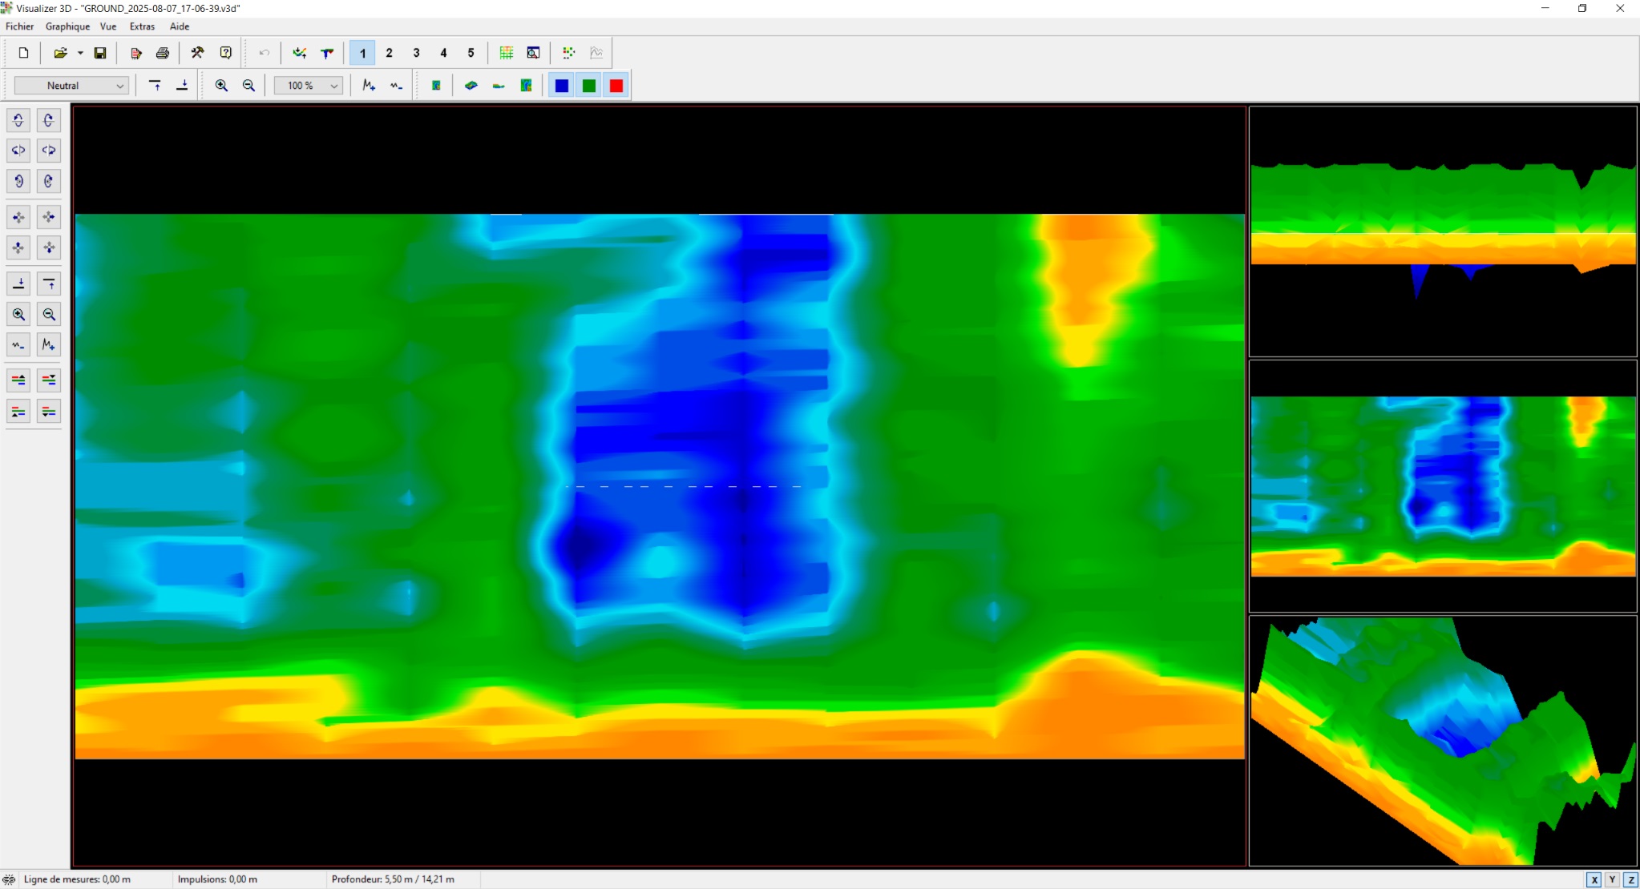Viewport: 1640px width, 889px height.
Task: Select the 3D perspective thumbnail at bottom right
Action: (x=1443, y=741)
